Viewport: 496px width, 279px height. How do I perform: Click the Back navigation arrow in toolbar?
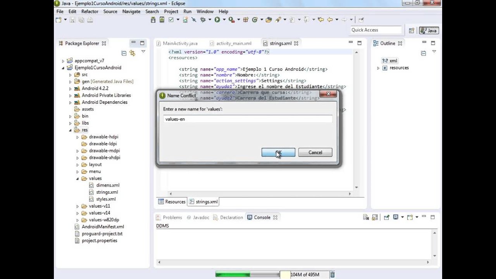(330, 20)
